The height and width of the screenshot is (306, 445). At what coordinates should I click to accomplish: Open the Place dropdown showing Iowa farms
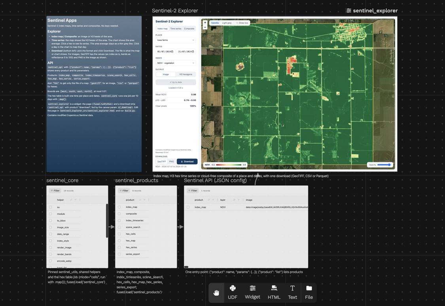pyautogui.click(x=176, y=40)
